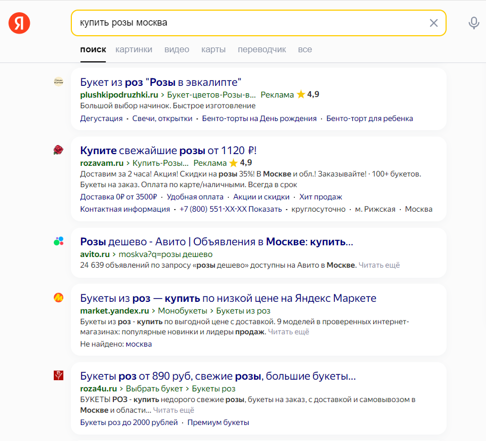The height and width of the screenshot is (441, 486).
Task: Visit the rozavam.ru domain link
Action: 102,163
